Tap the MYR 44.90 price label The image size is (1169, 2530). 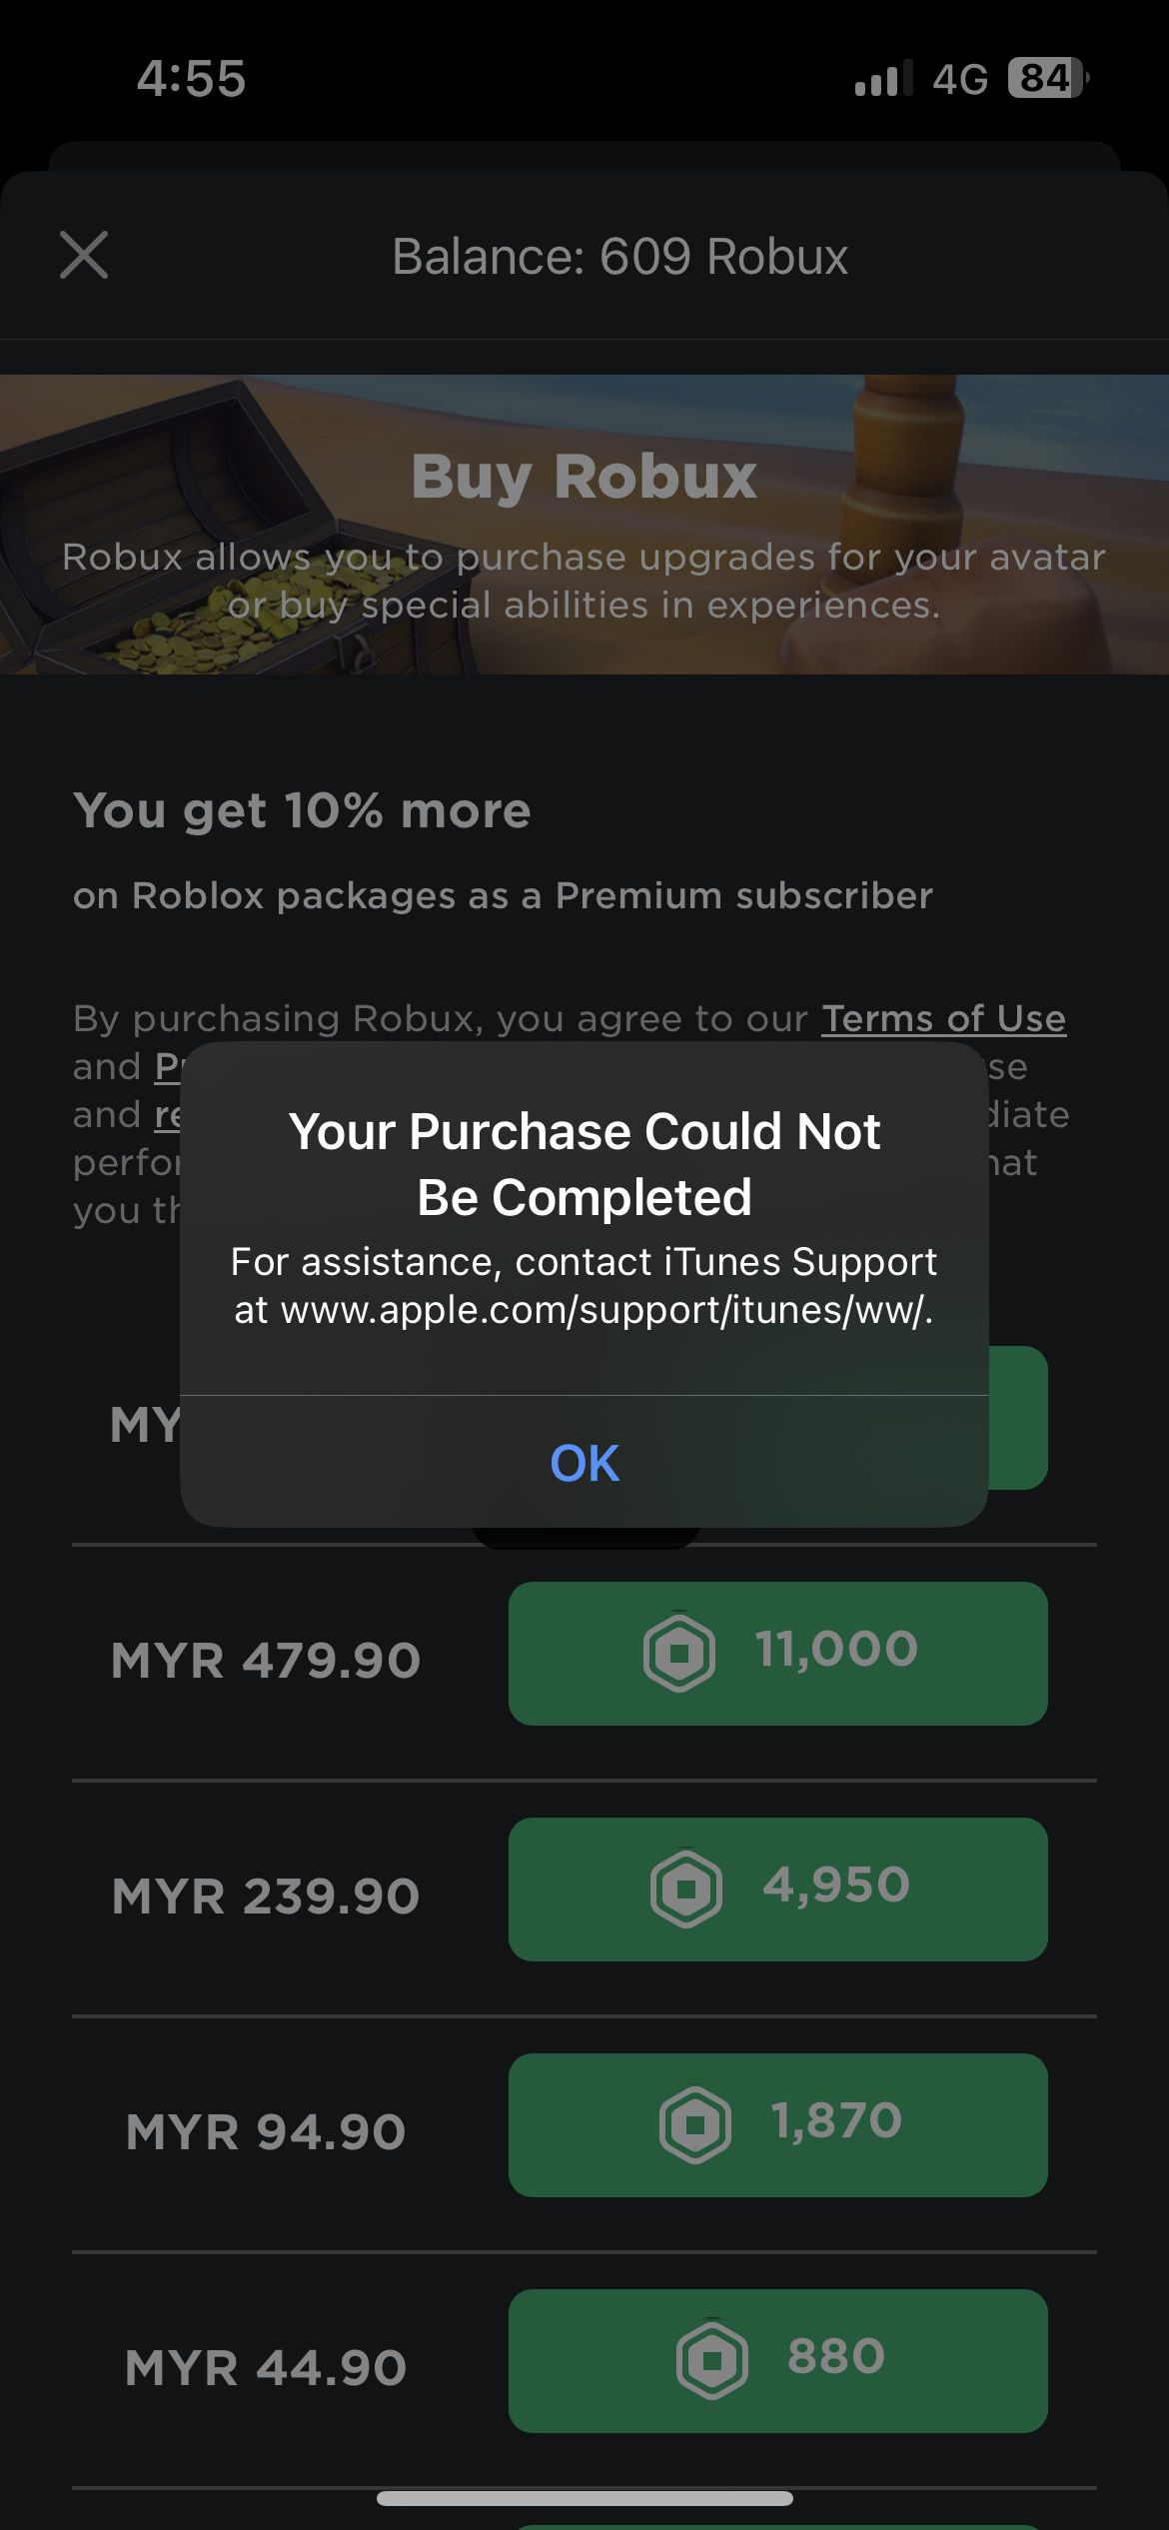tap(266, 2368)
